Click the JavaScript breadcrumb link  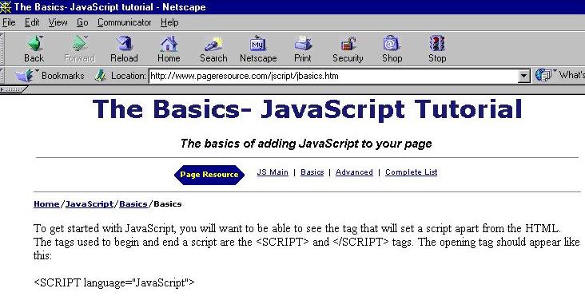(90, 203)
